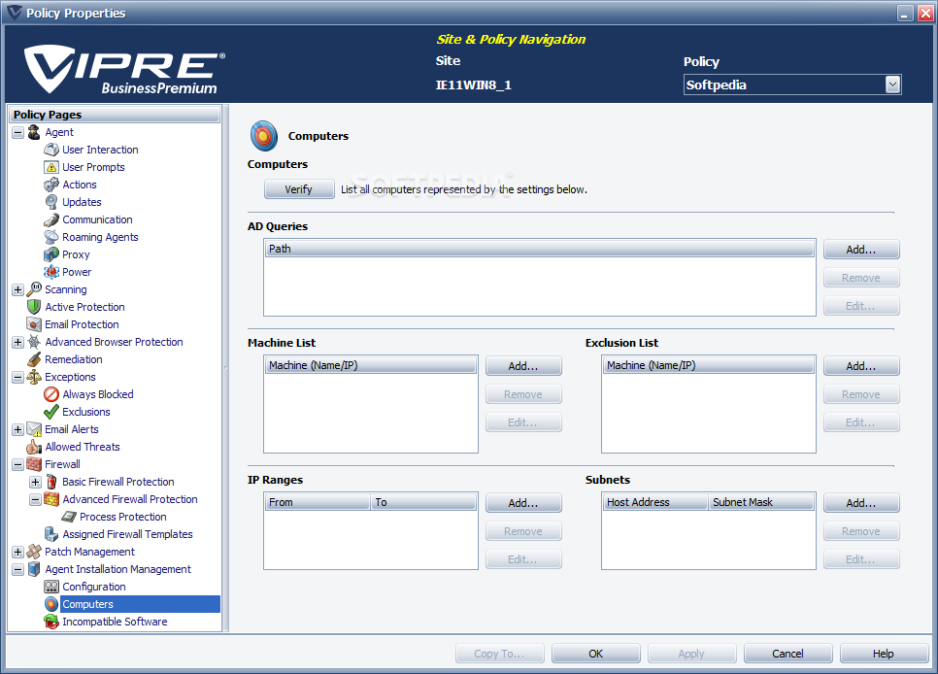Viewport: 938px width, 674px height.
Task: Click the From column header
Action: point(318,502)
